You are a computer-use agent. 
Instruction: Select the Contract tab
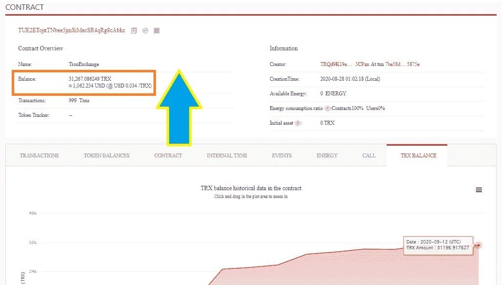point(168,155)
